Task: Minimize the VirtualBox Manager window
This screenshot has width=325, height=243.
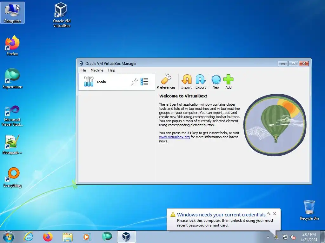Action: point(283,63)
